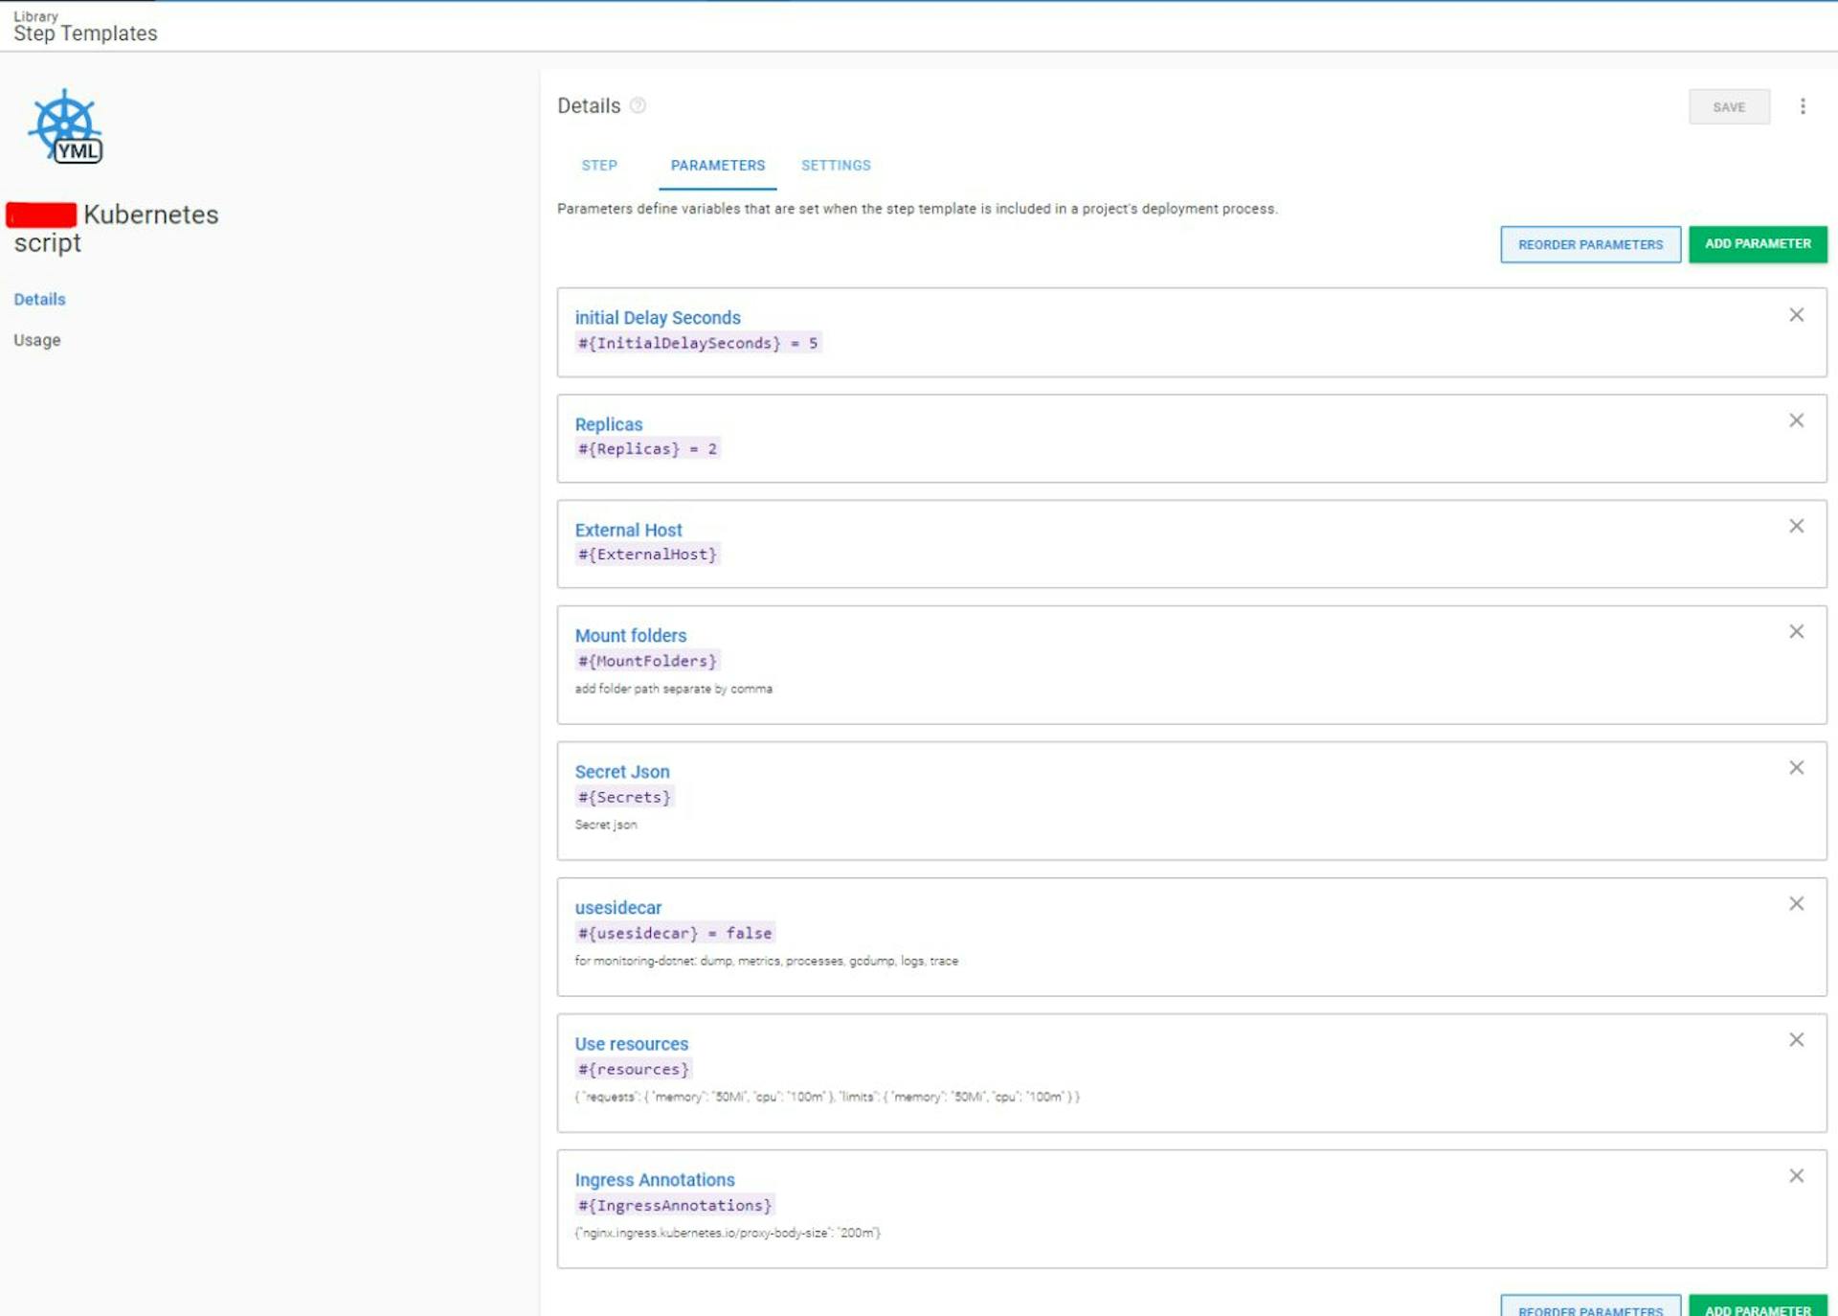
Task: Open the Replicas parameter title link
Action: [x=608, y=423]
